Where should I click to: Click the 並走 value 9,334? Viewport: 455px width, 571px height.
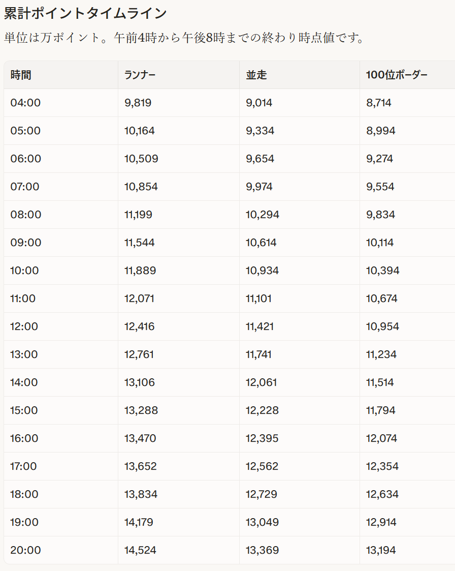(x=260, y=131)
